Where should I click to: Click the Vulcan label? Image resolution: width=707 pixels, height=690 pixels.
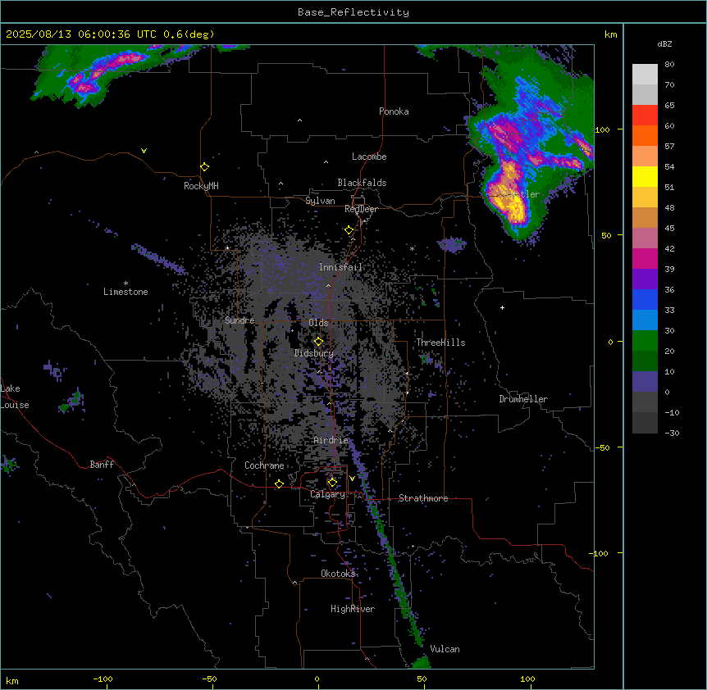click(x=445, y=648)
